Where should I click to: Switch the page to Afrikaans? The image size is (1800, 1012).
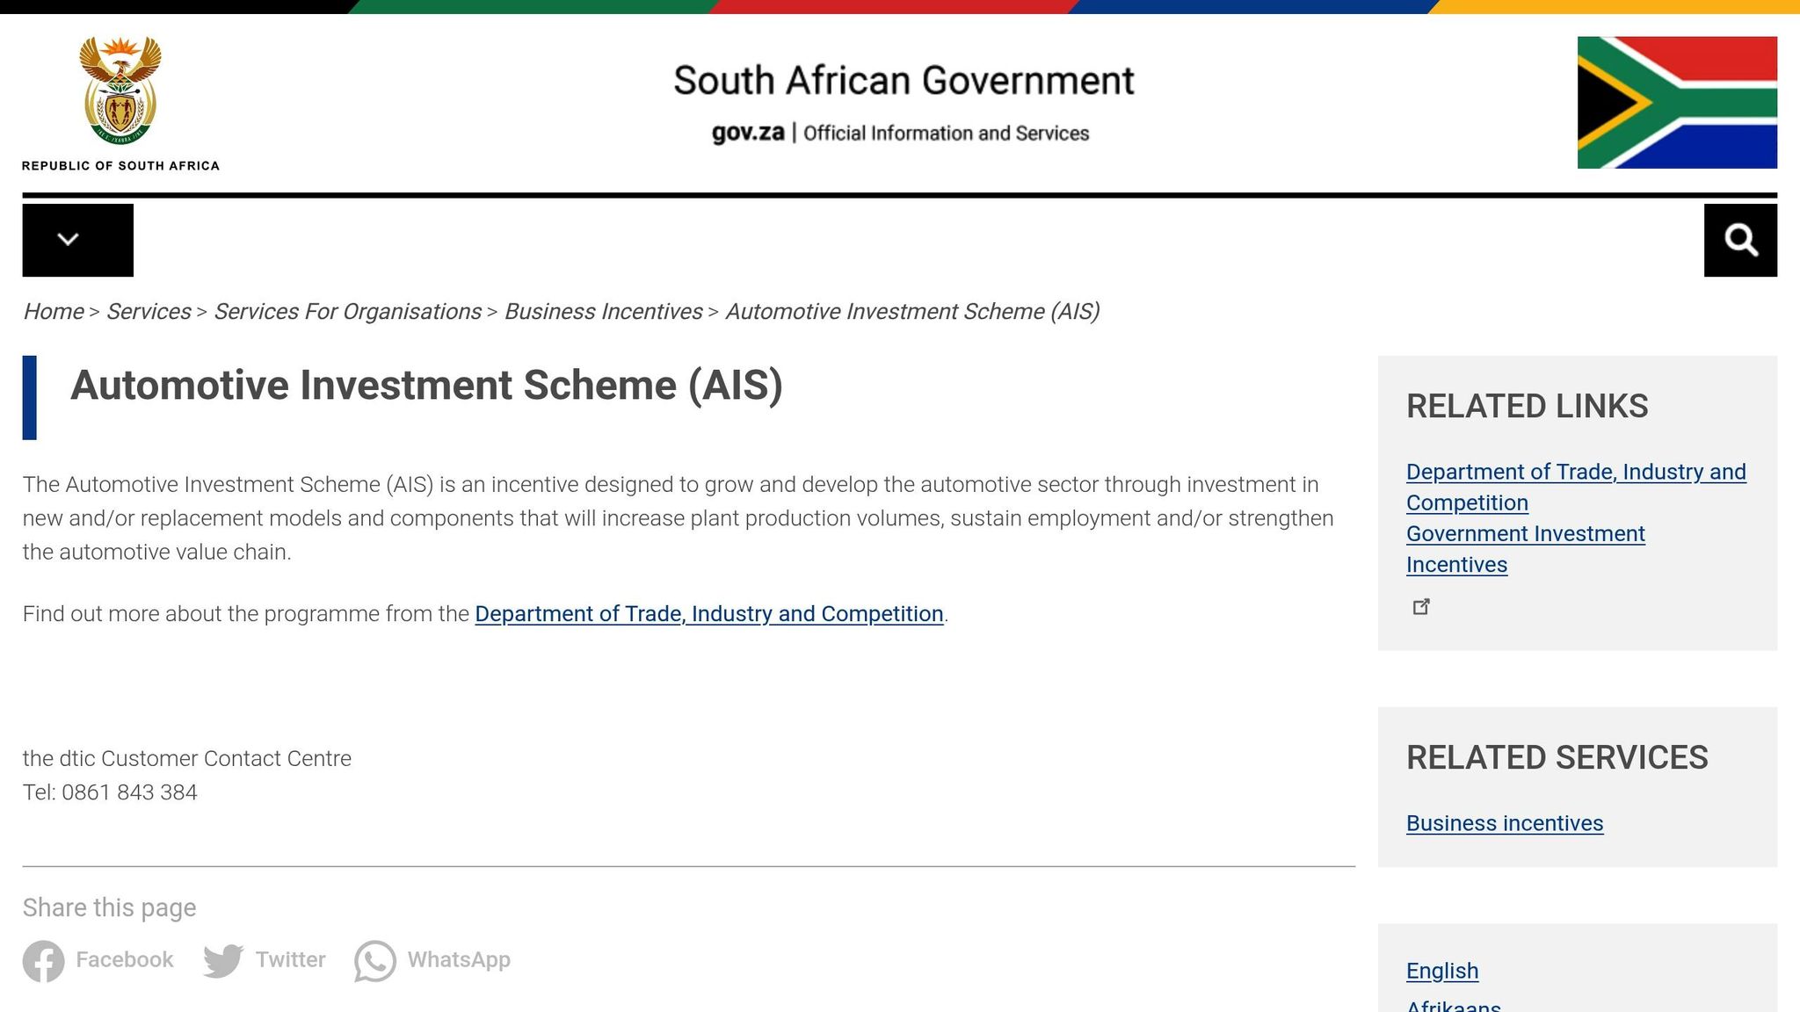[1454, 1005]
